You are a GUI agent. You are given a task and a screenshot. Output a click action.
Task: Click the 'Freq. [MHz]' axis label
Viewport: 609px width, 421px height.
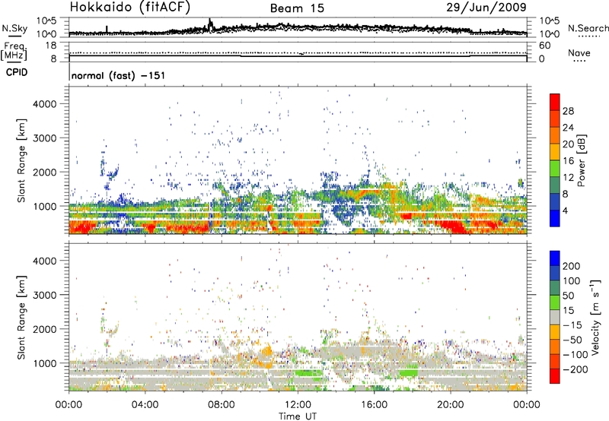(14, 52)
